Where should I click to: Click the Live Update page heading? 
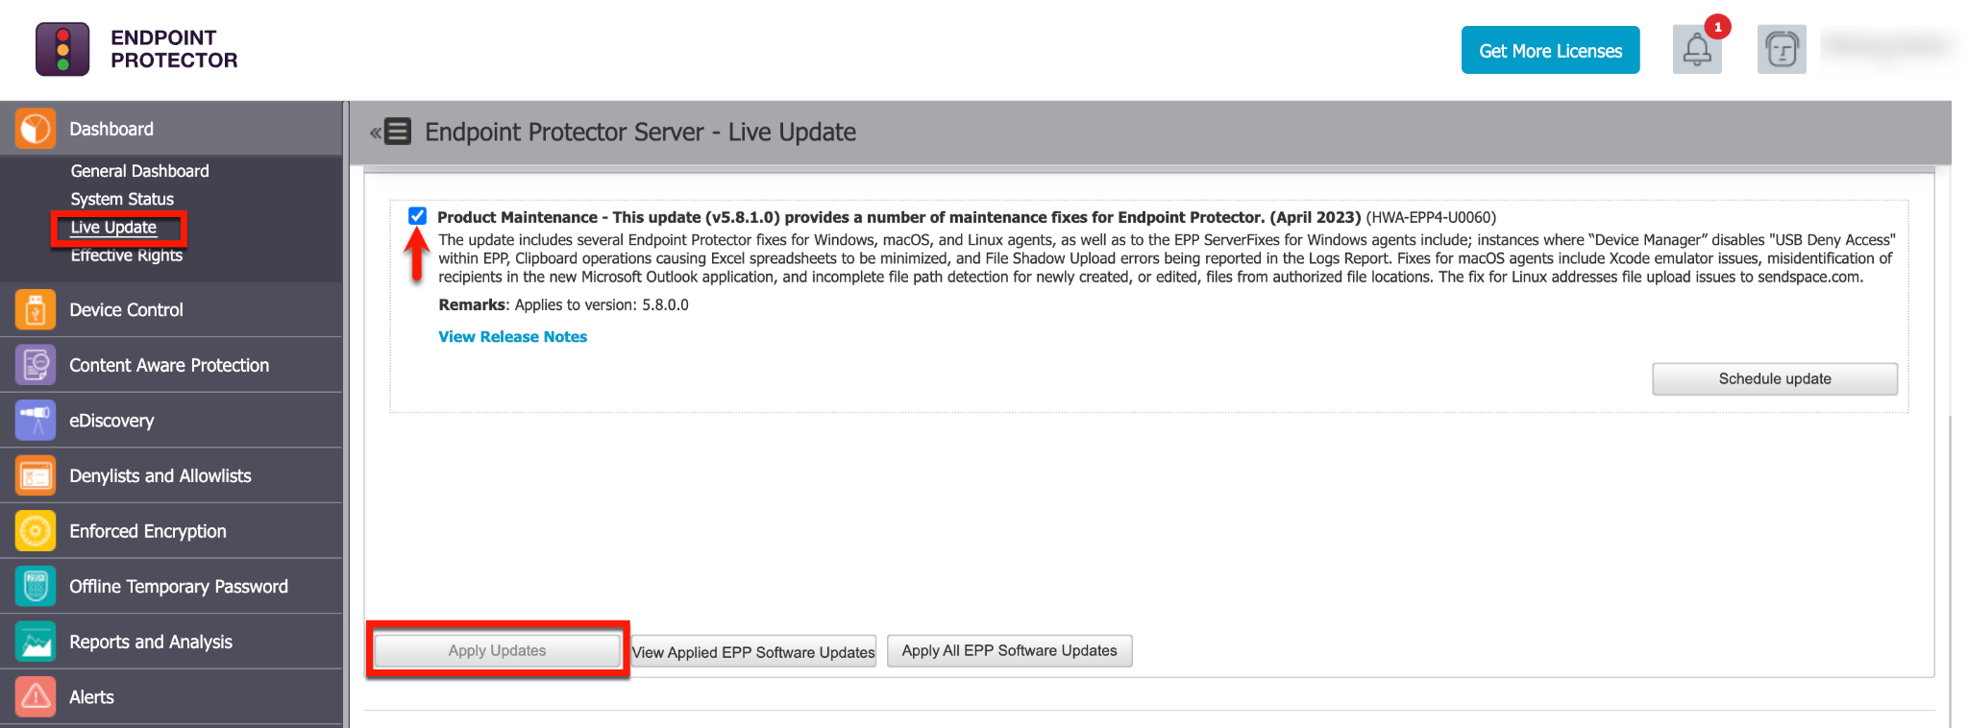pos(640,132)
